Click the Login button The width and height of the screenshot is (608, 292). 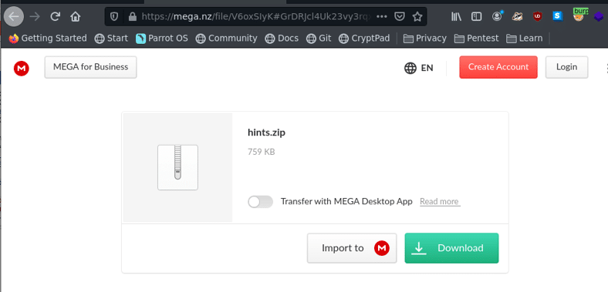(x=566, y=67)
